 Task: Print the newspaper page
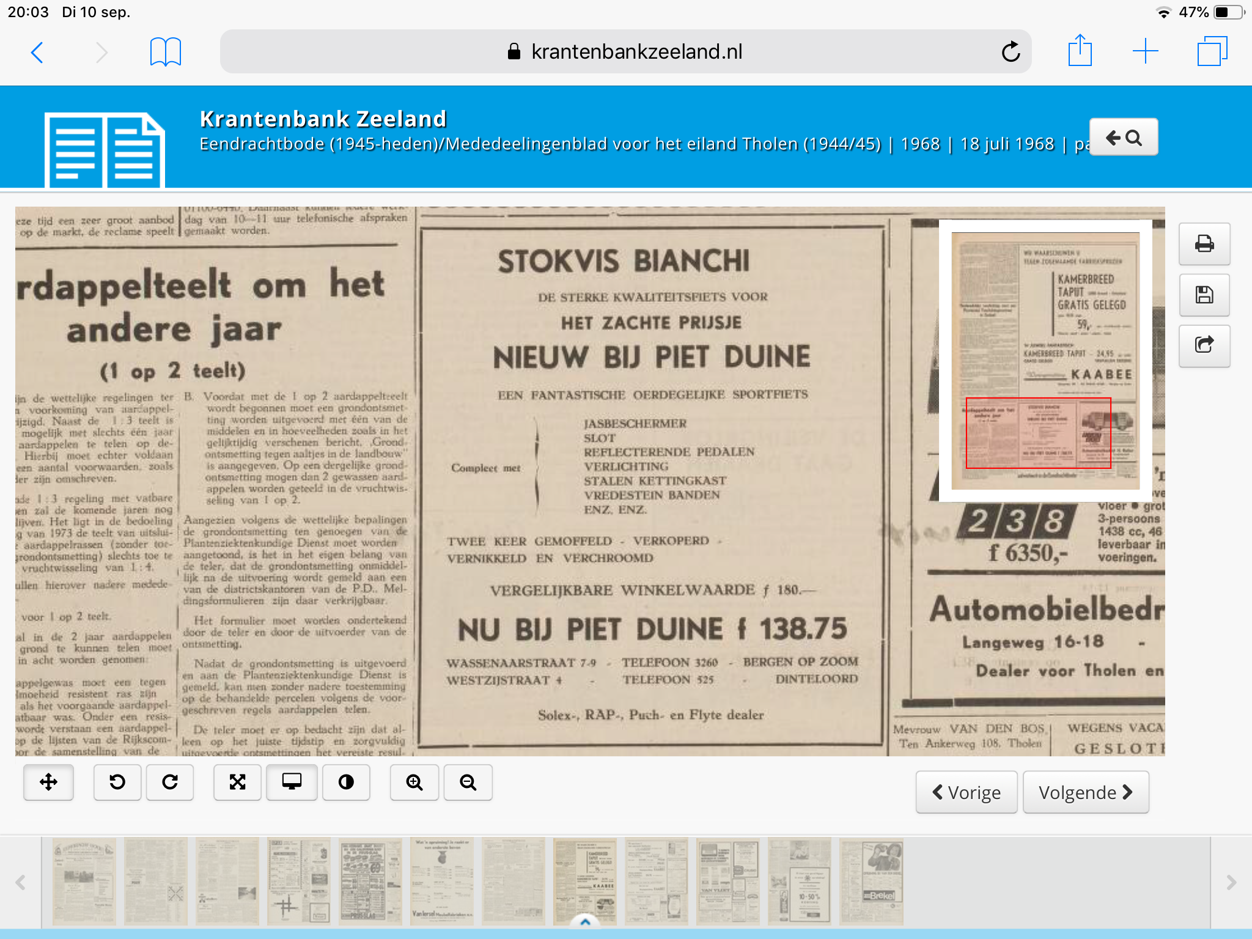[1204, 244]
